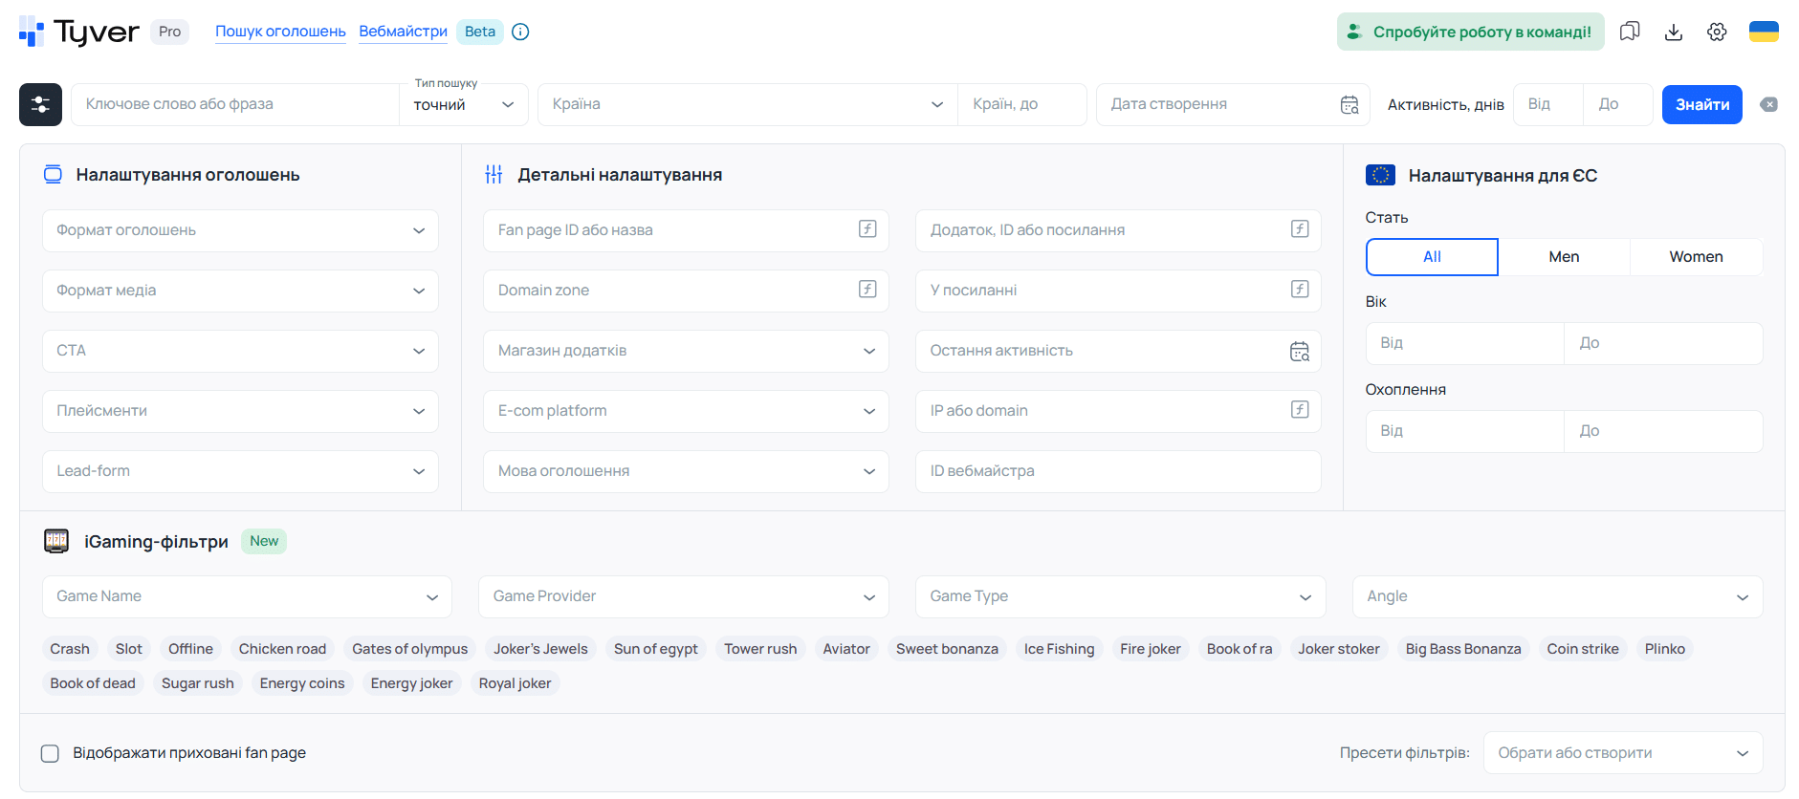Click calendar icon in Остання активність field

coord(1300,351)
